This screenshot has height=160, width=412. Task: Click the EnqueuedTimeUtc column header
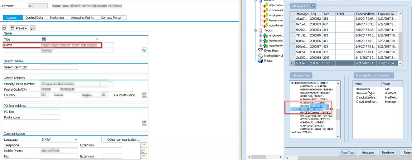click(366, 14)
